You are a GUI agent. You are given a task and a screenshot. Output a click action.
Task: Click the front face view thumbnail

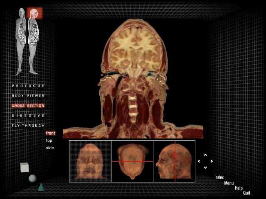click(x=90, y=161)
